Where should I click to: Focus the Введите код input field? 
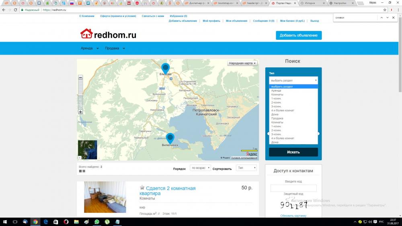point(293,188)
